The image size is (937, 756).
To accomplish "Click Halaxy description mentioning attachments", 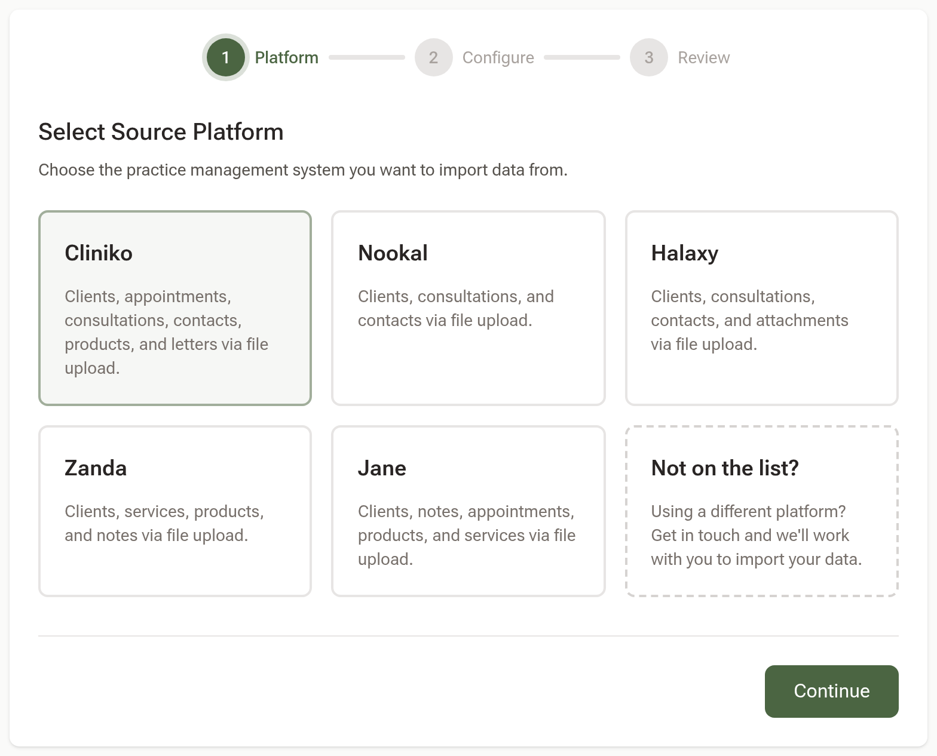I will coord(750,321).
